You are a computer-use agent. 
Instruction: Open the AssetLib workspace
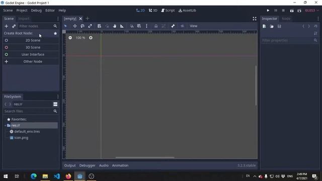[x=187, y=10]
